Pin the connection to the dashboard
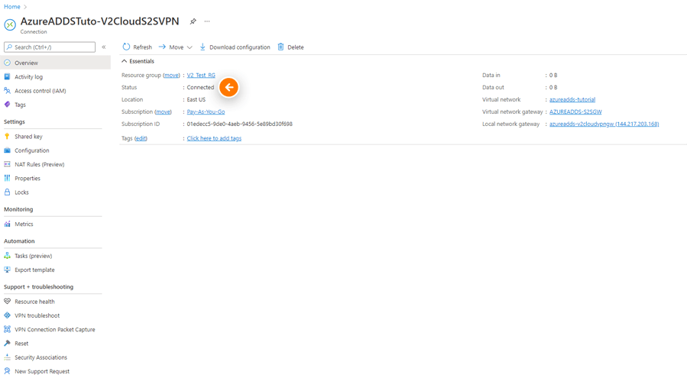The height and width of the screenshot is (378, 687). [193, 21]
